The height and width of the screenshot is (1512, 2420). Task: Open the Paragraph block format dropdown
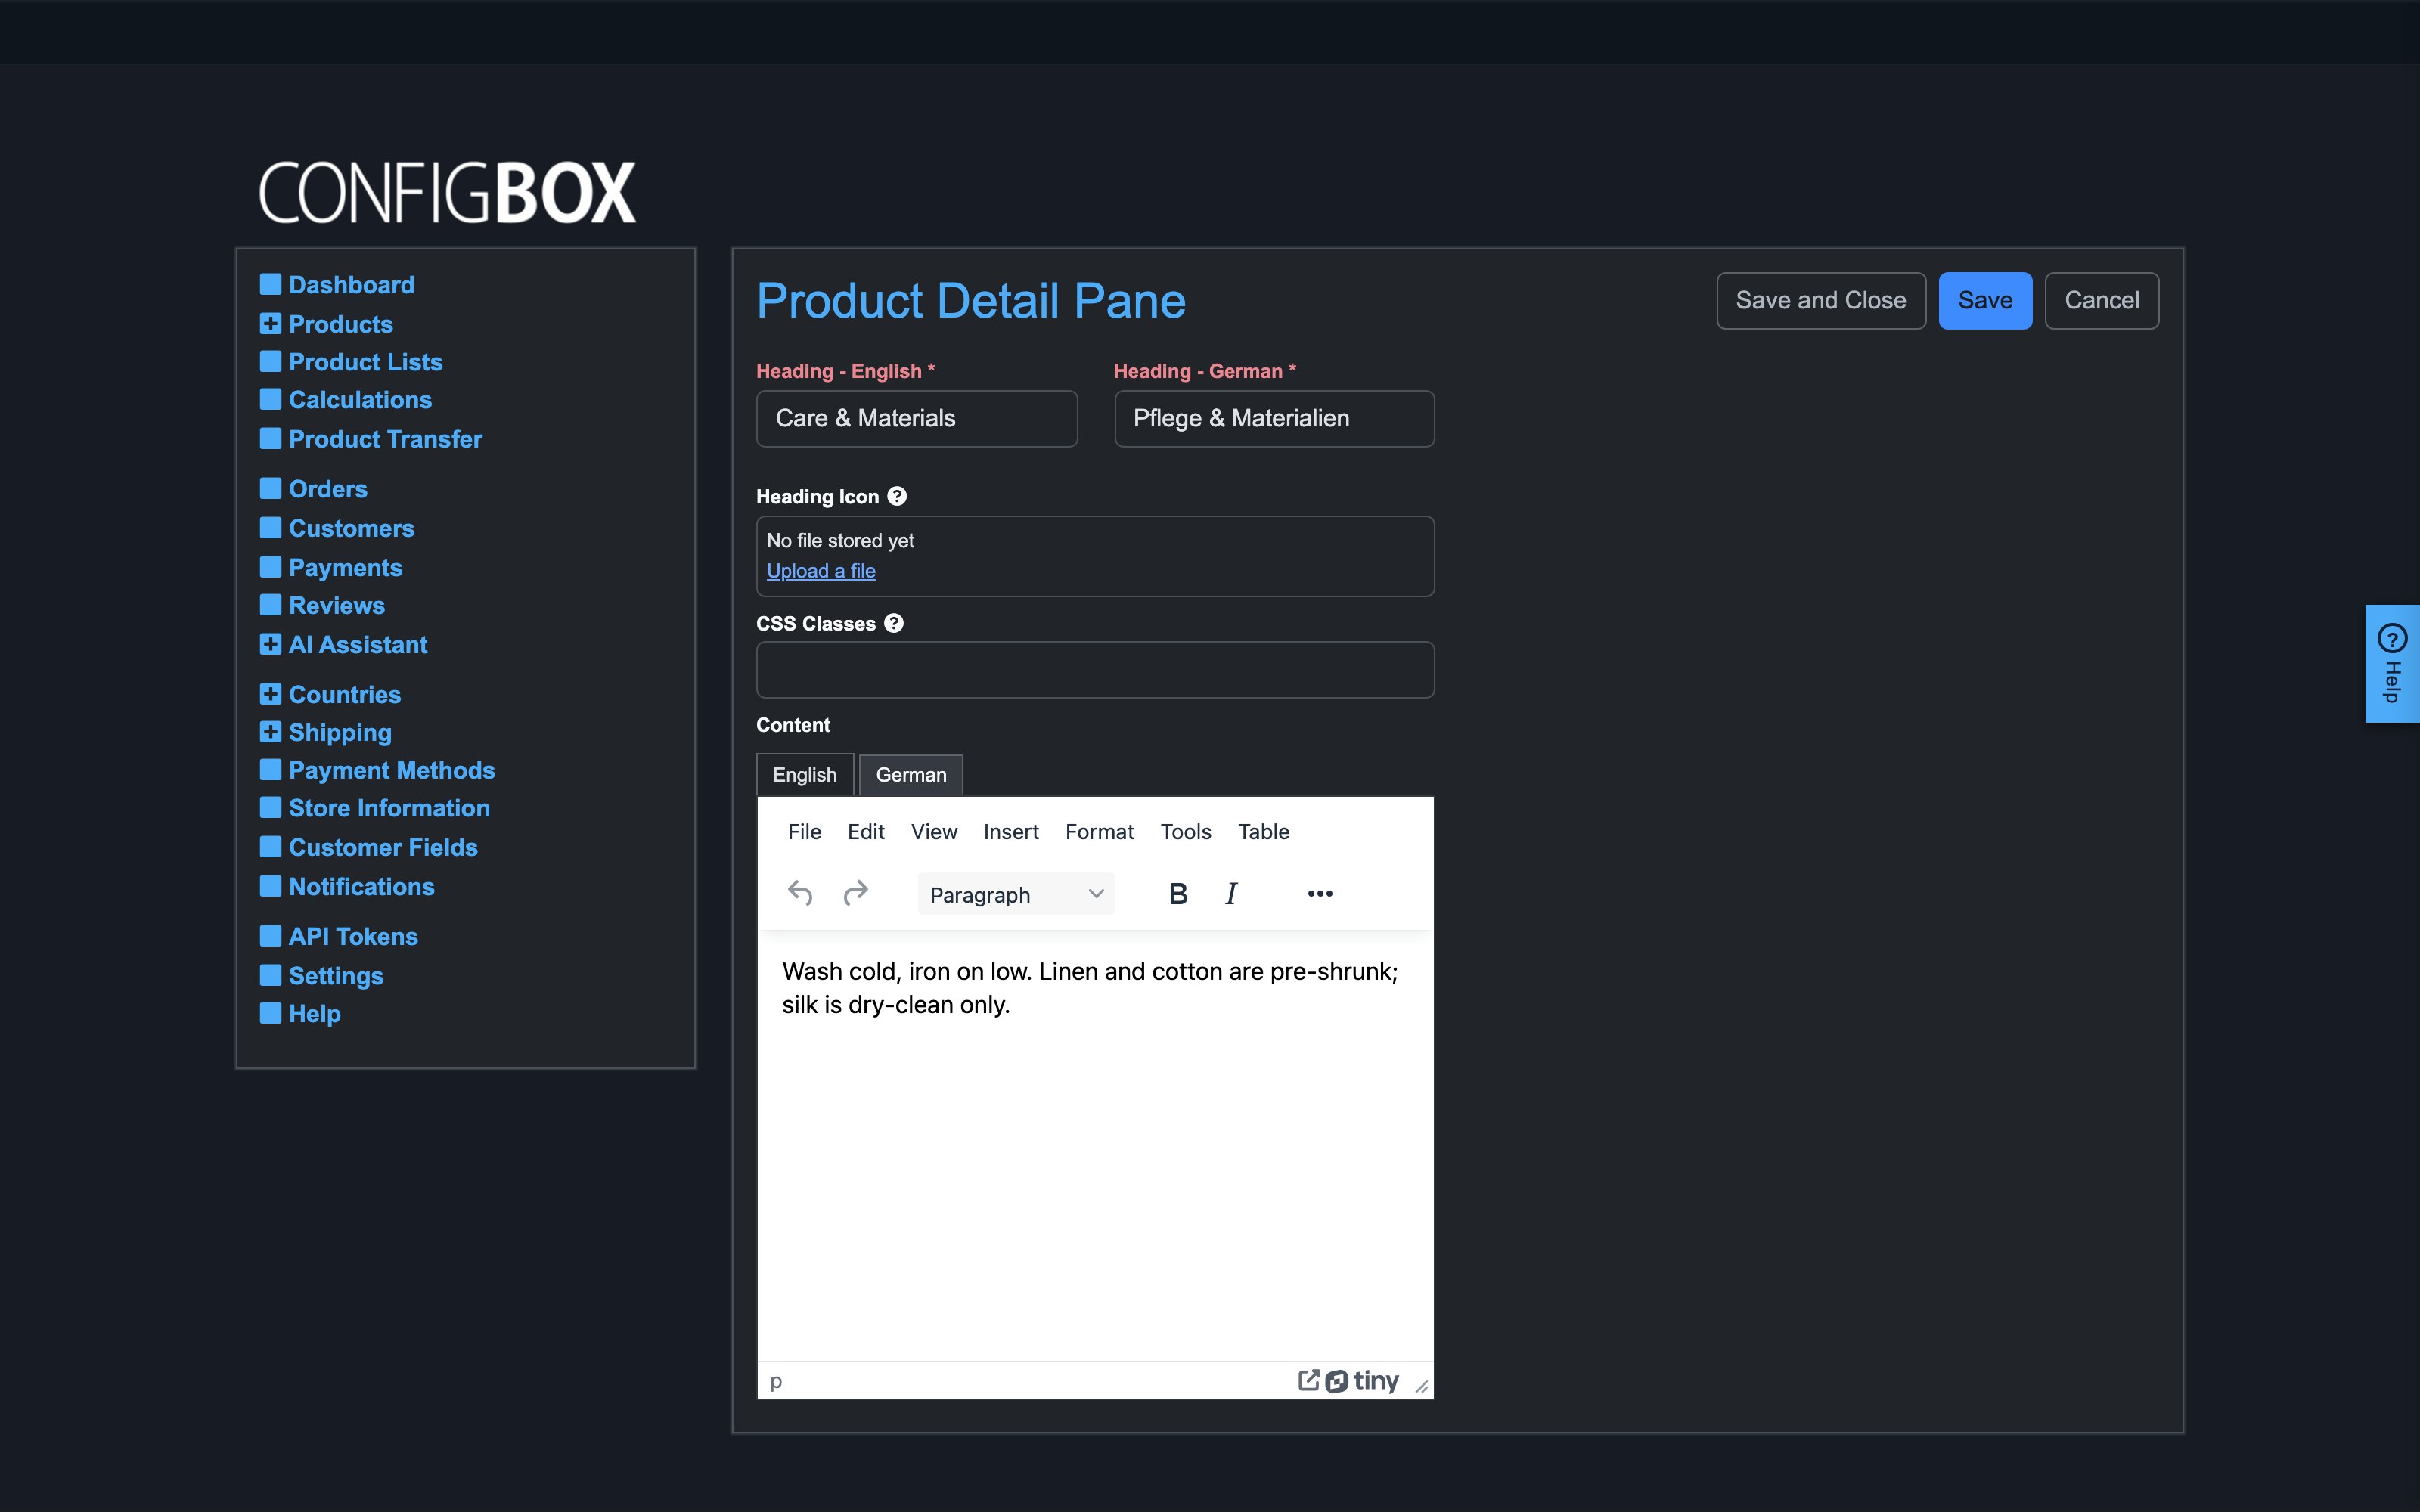(x=1016, y=894)
